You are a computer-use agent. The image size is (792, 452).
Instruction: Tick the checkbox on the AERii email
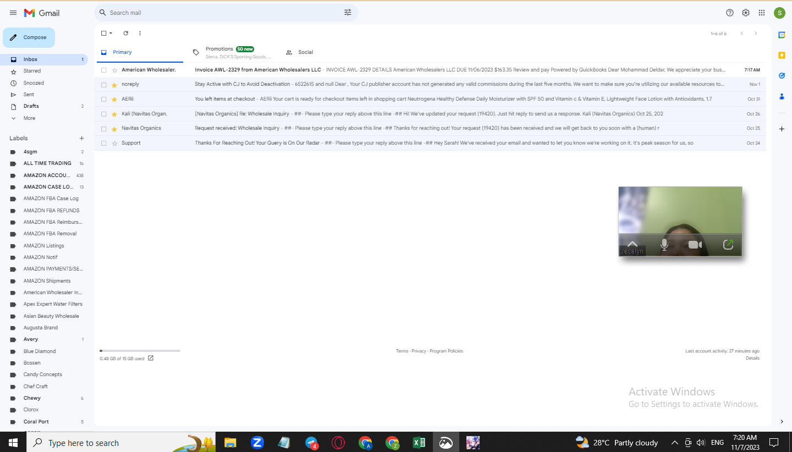tap(103, 100)
